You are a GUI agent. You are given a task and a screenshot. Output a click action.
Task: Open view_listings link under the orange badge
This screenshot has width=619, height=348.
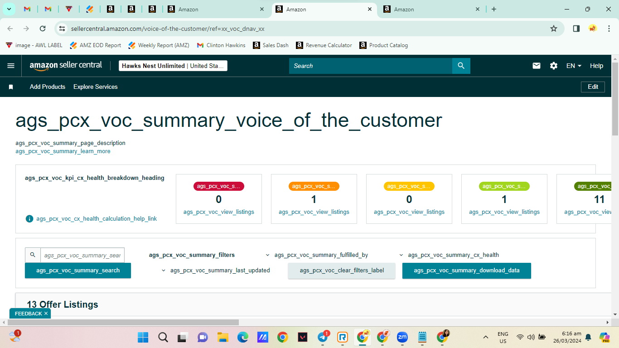pos(314,212)
